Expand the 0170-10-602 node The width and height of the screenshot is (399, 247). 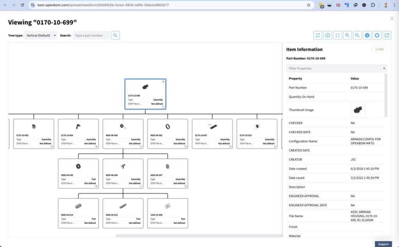click(x=52, y=147)
